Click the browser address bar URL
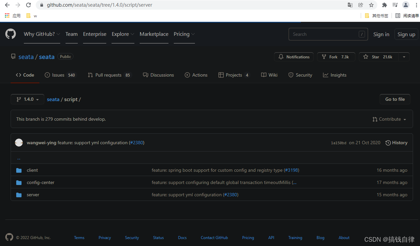Viewport: 420px width, 246px height. pyautogui.click(x=100, y=5)
